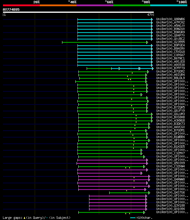Click the green ~80% segment of the legend
190x220 pixels.
tap(132, 5)
